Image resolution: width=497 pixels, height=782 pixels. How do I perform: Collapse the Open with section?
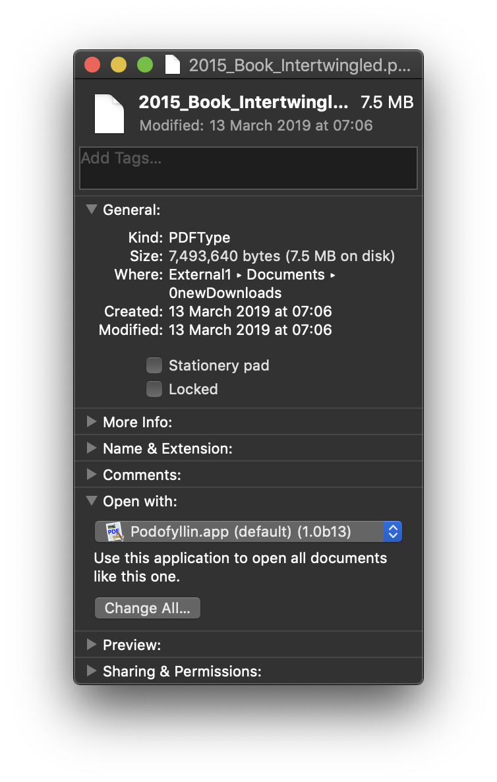tap(92, 501)
